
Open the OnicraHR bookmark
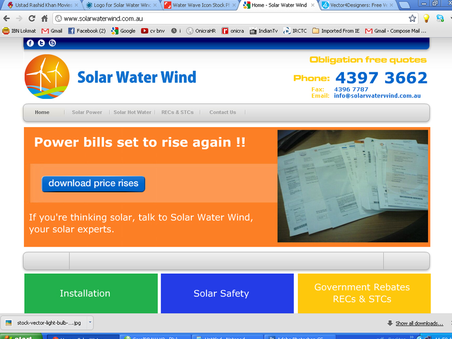201,31
